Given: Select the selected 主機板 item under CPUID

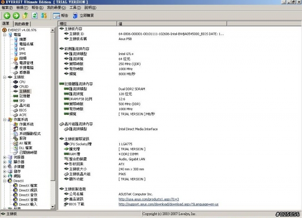Looking at the screenshot, I should click(x=25, y=91).
